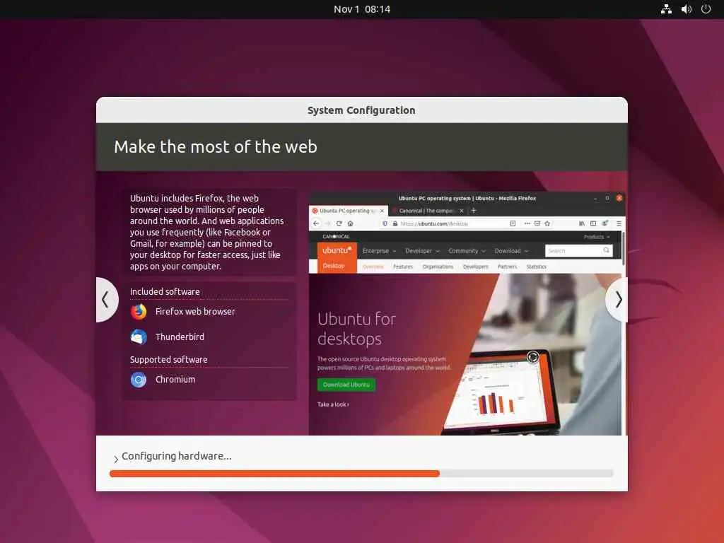Click the library icon in Firefox screenshot toolbar

coord(582,223)
